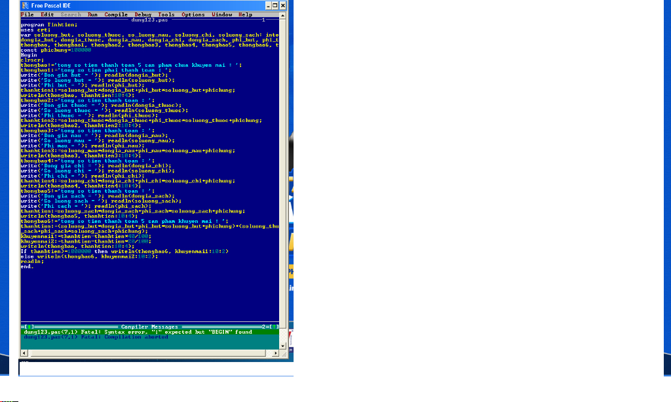The image size is (671, 402).
Task: Open the File menu
Action: coord(27,14)
